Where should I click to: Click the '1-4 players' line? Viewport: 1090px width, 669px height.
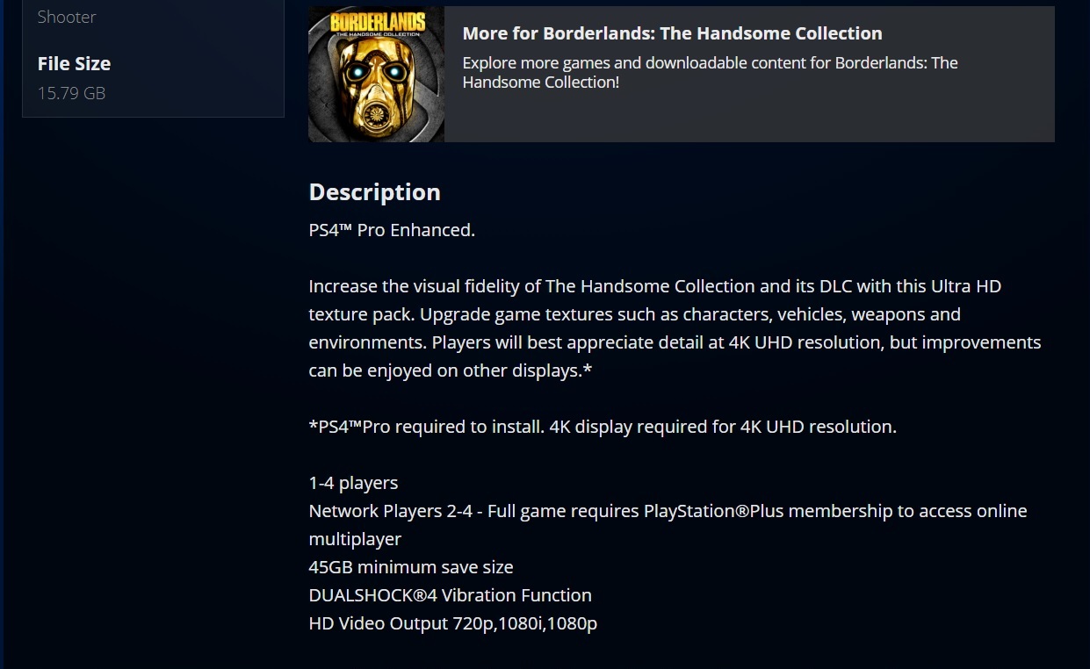(353, 483)
